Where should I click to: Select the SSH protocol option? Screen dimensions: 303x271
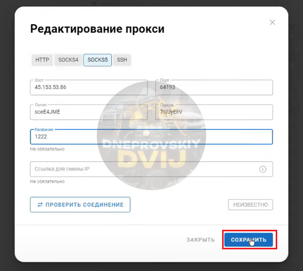(122, 60)
